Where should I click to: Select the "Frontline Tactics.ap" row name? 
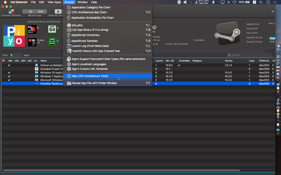coord(52,84)
